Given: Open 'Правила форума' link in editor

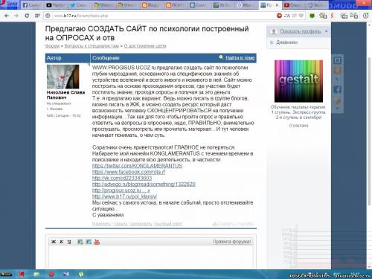Looking at the screenshot, I should pos(232,242).
